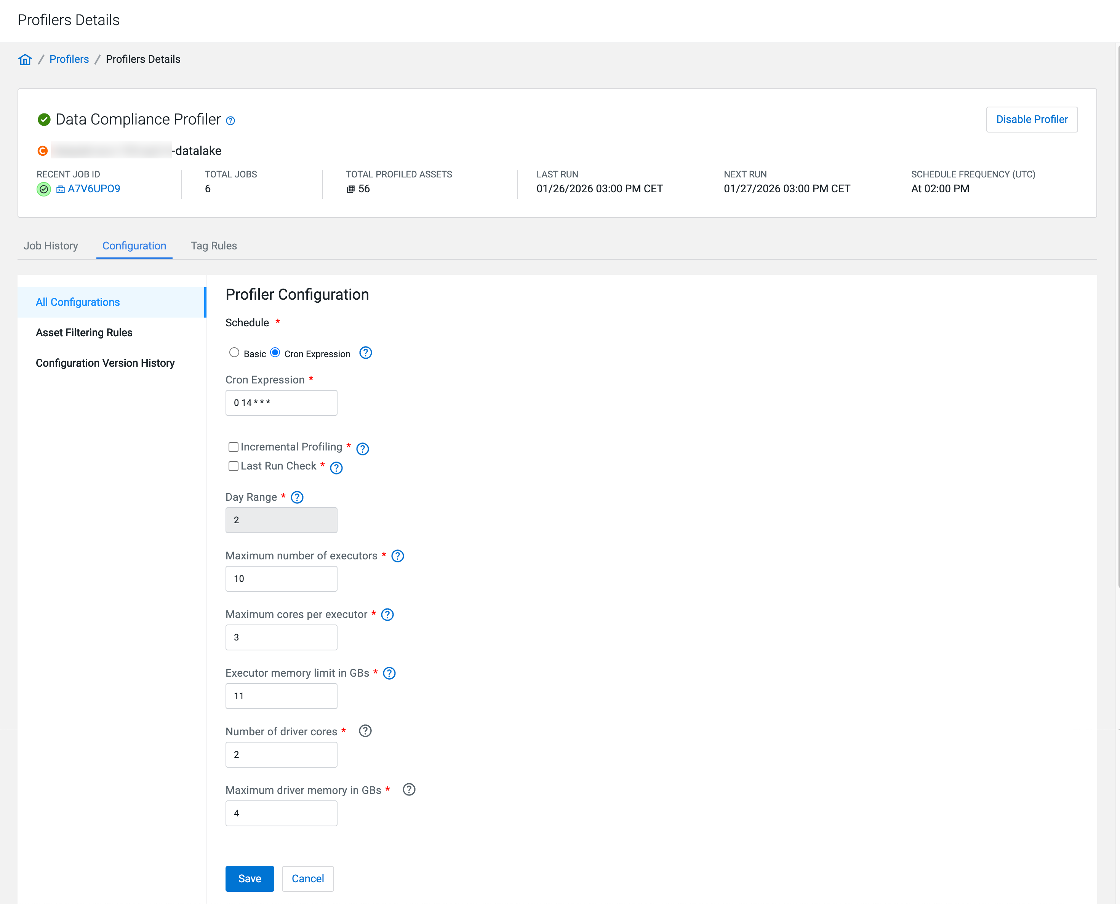This screenshot has height=904, width=1120.
Task: Show help for Maximum number of executors
Action: coord(397,556)
